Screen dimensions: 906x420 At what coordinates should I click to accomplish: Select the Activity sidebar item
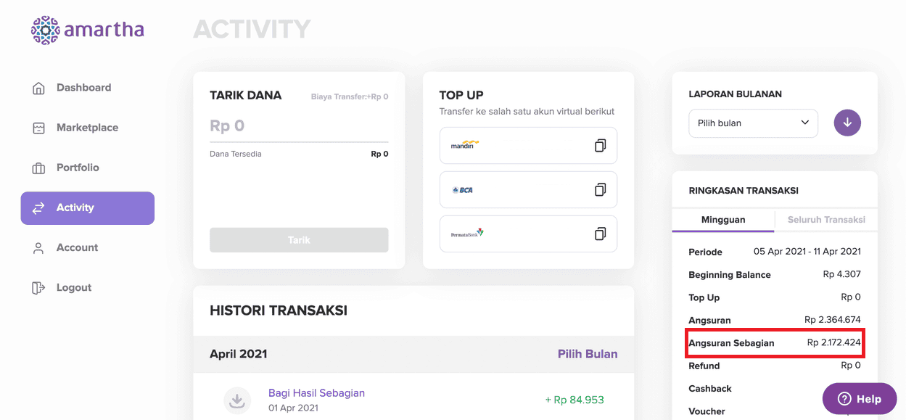click(87, 208)
